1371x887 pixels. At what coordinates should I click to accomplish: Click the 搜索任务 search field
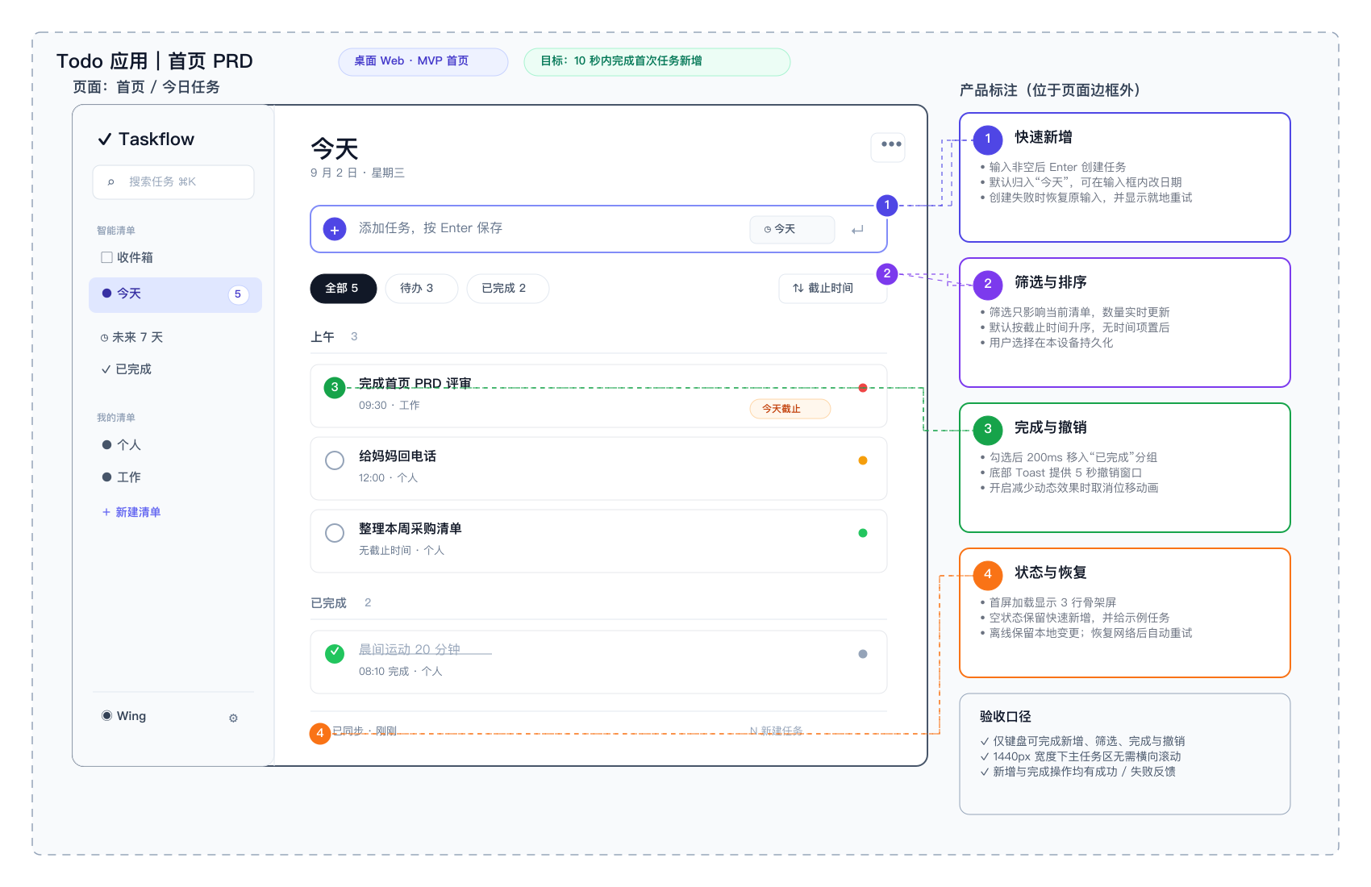(173, 182)
